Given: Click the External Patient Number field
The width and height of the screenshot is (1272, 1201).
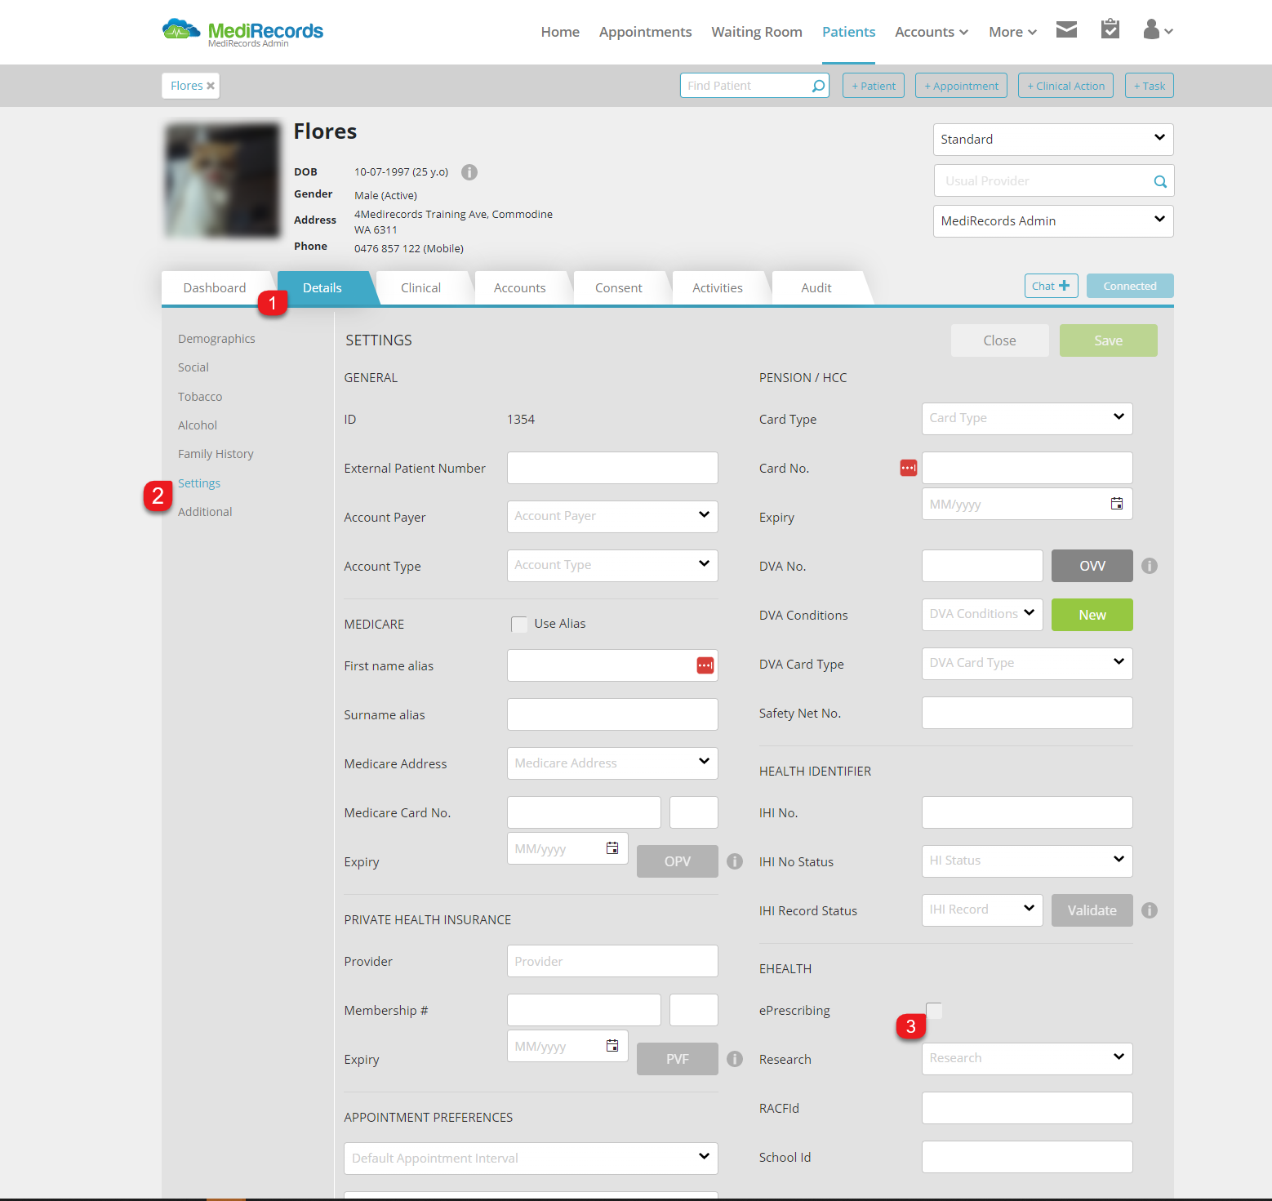Looking at the screenshot, I should coord(612,468).
